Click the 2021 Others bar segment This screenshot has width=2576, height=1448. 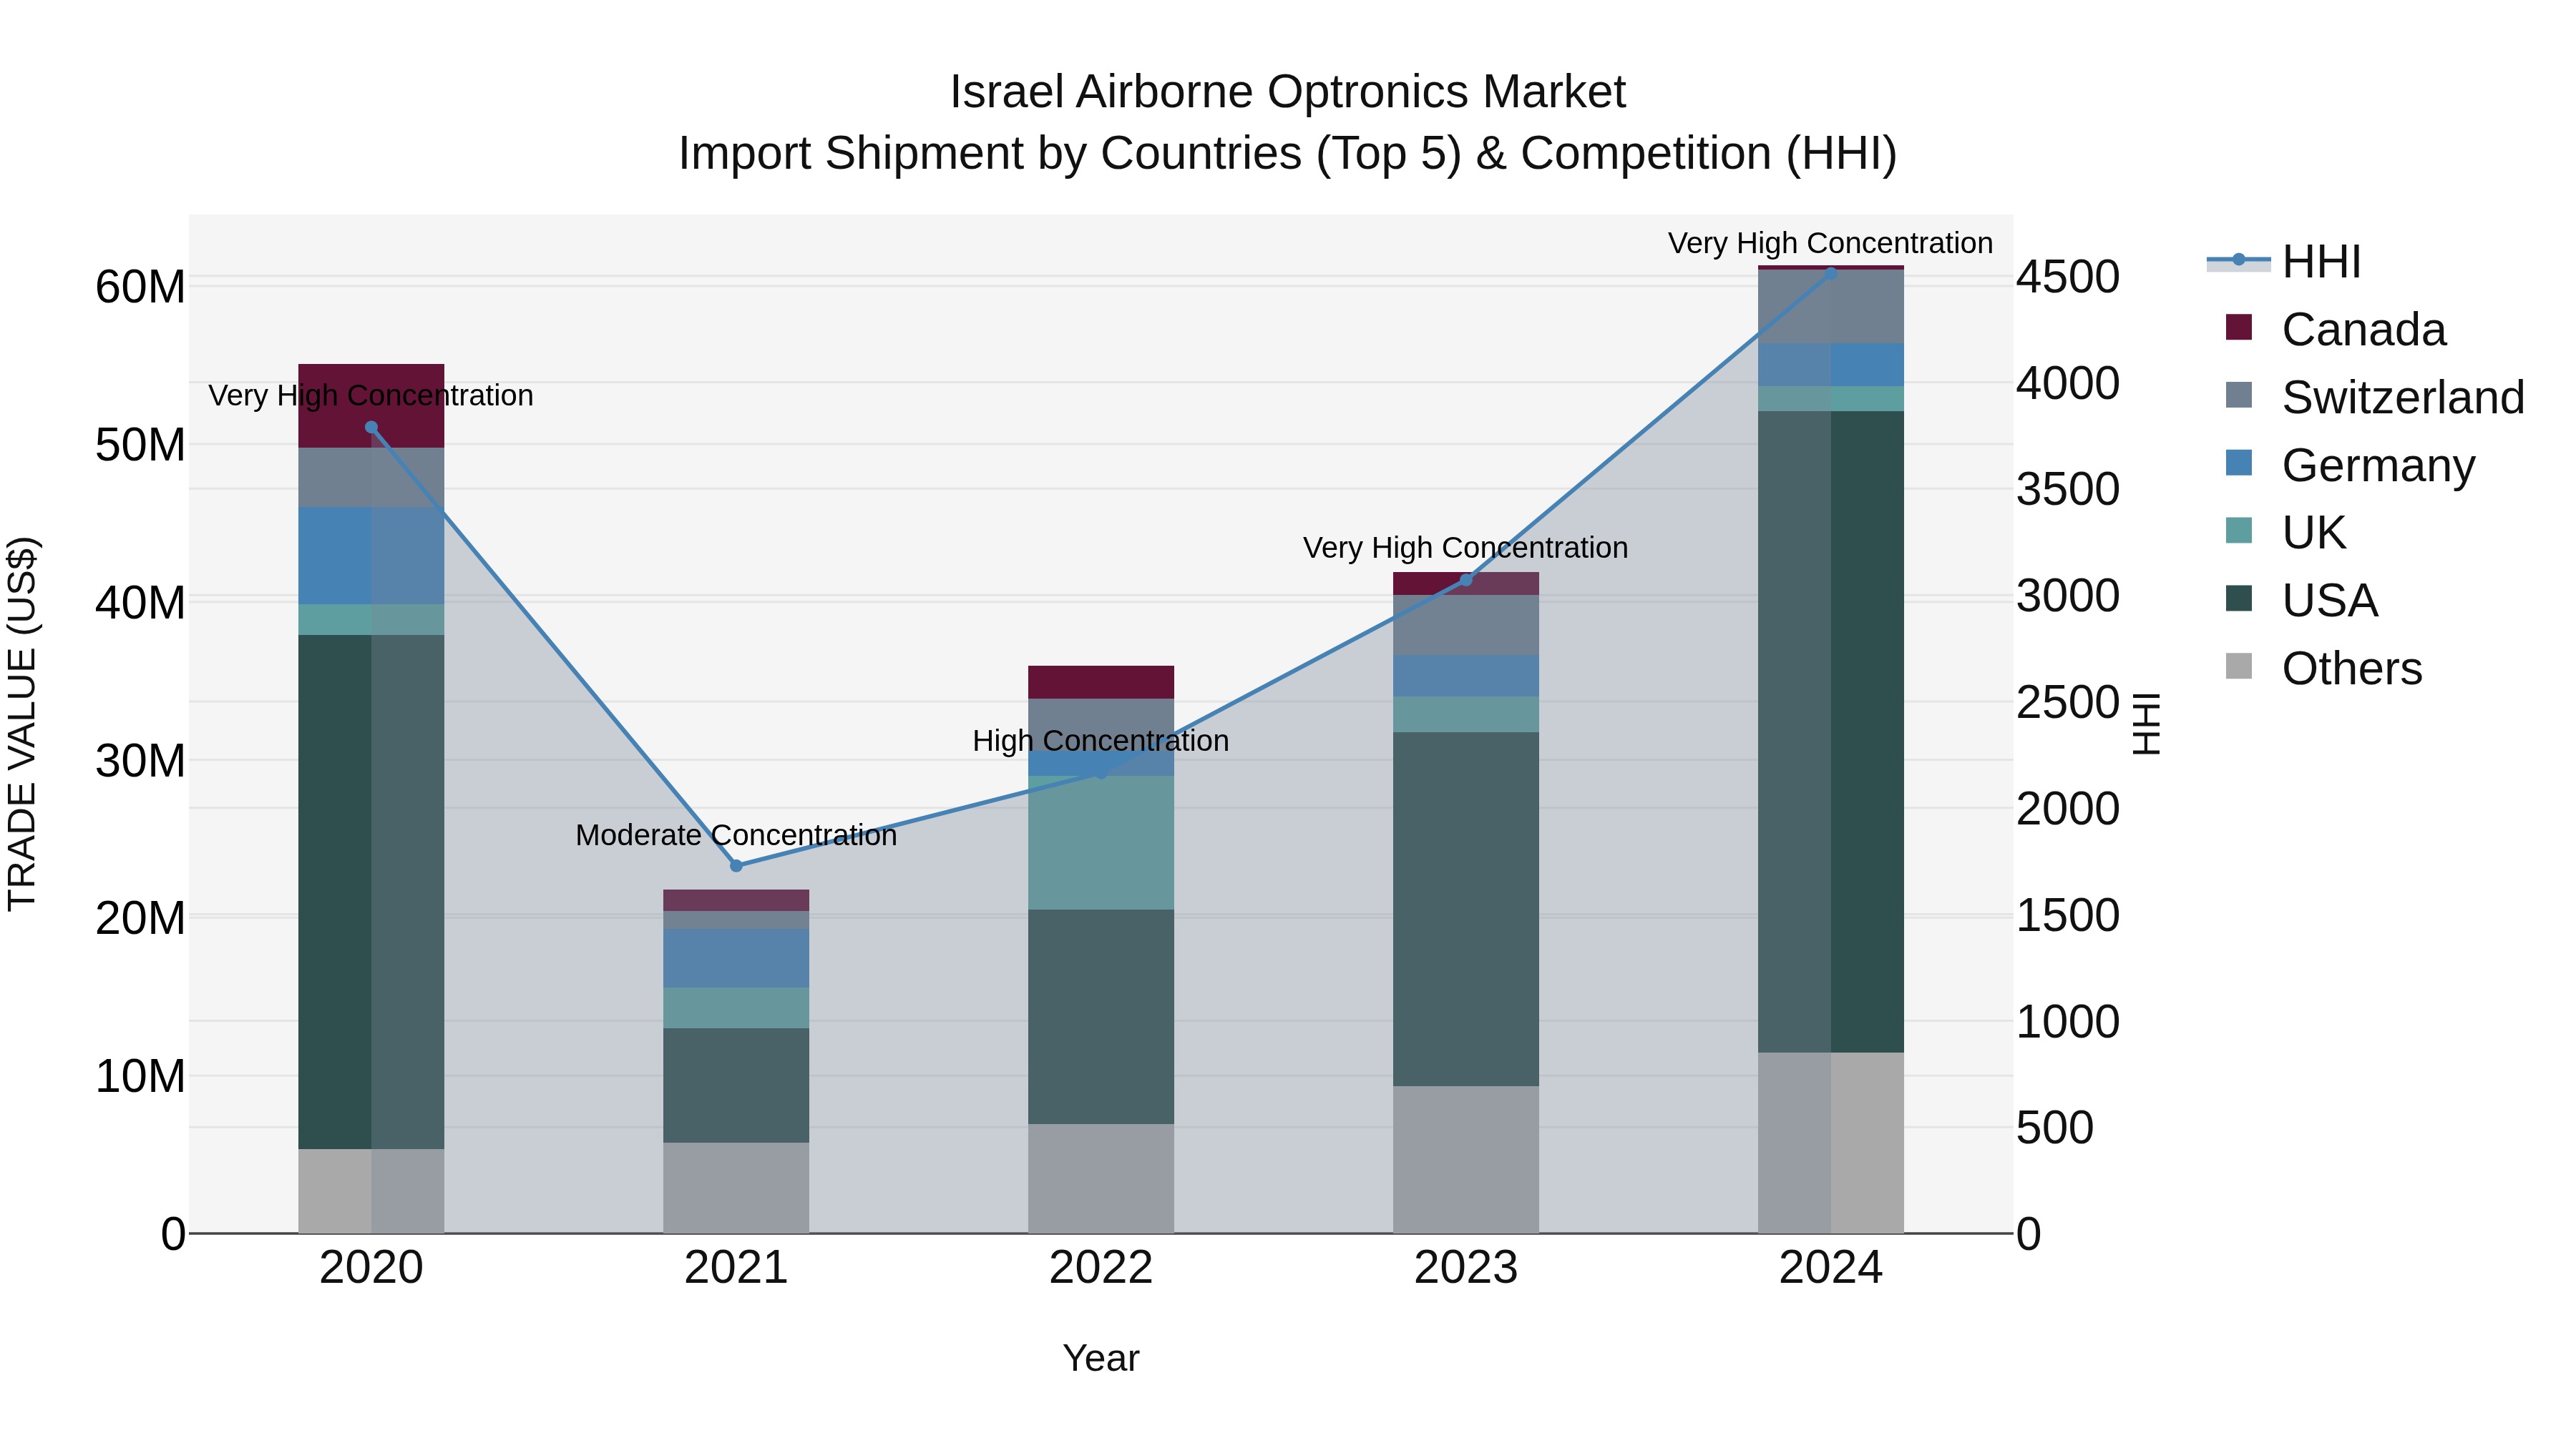736,1188
